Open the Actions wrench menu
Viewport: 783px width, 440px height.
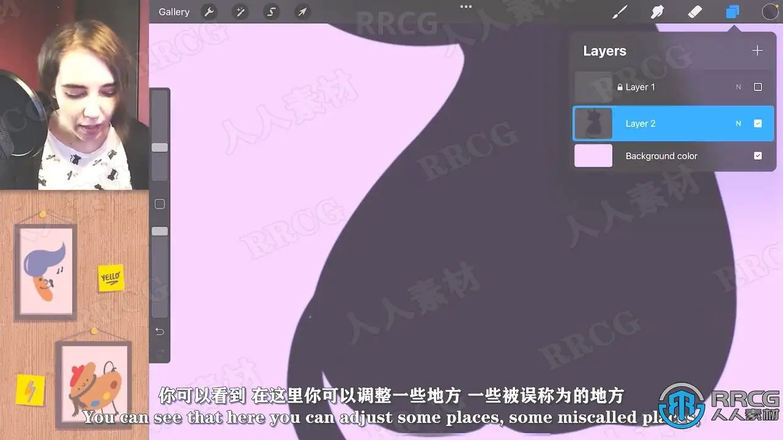pyautogui.click(x=209, y=12)
